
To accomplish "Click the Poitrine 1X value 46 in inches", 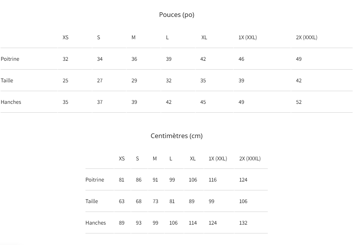I will [241, 59].
